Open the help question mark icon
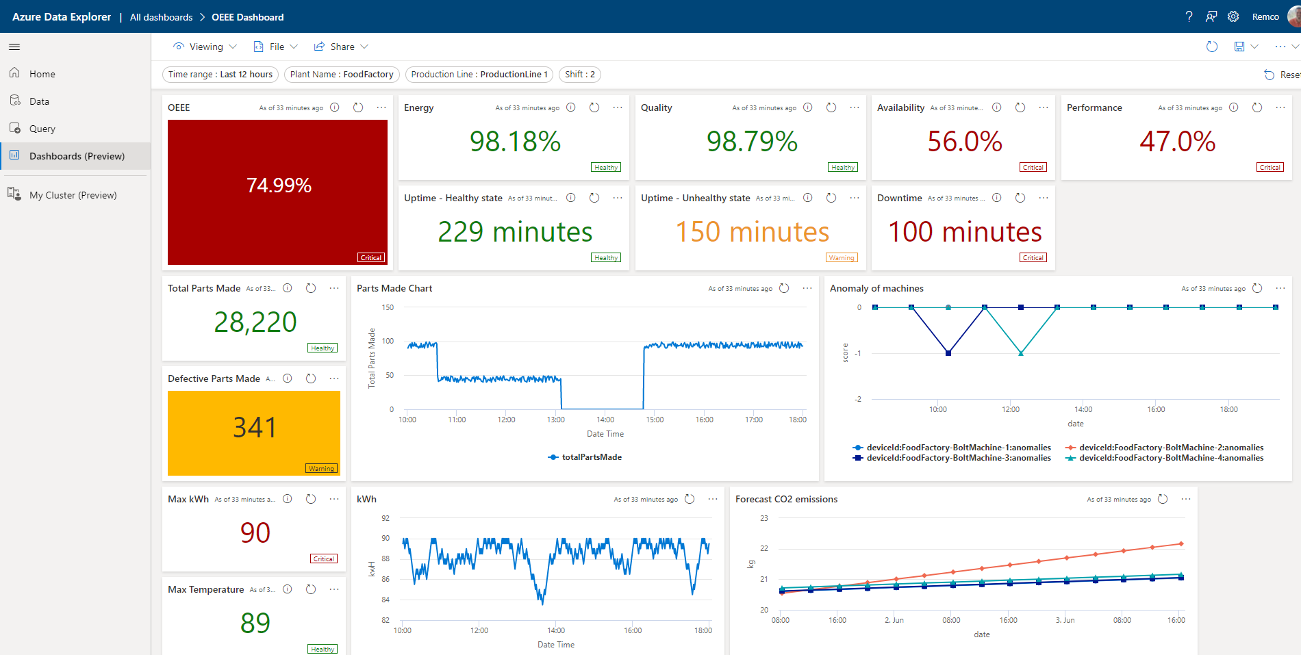Screen dimensions: 1301x655 1189,16
